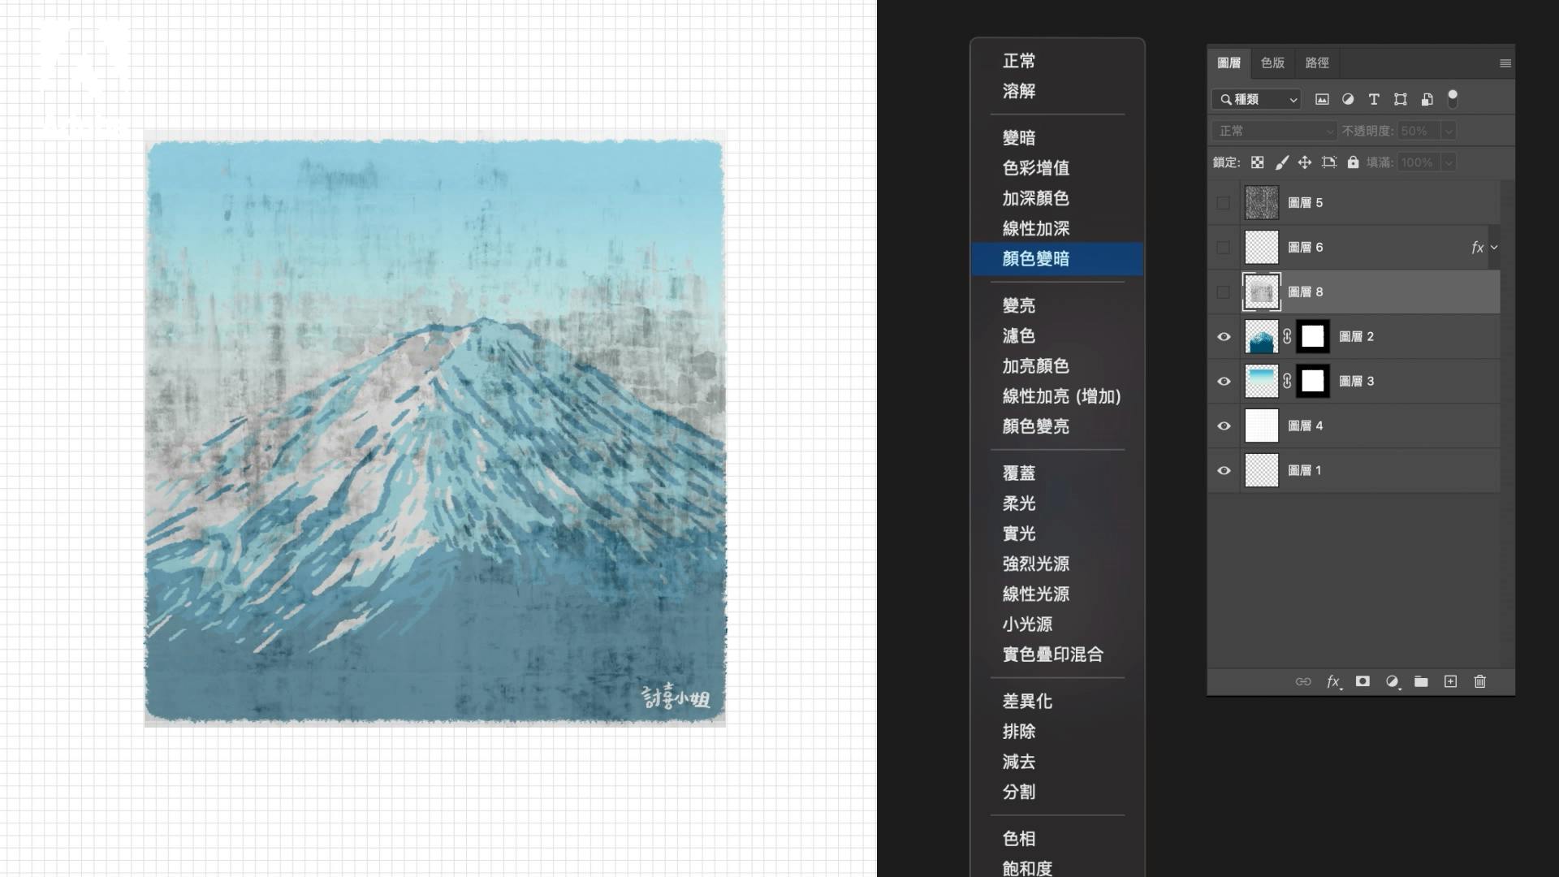Screen dimensions: 1559x877
Task: Hide 圖層 4 using its eye icon
Action: tap(1224, 426)
